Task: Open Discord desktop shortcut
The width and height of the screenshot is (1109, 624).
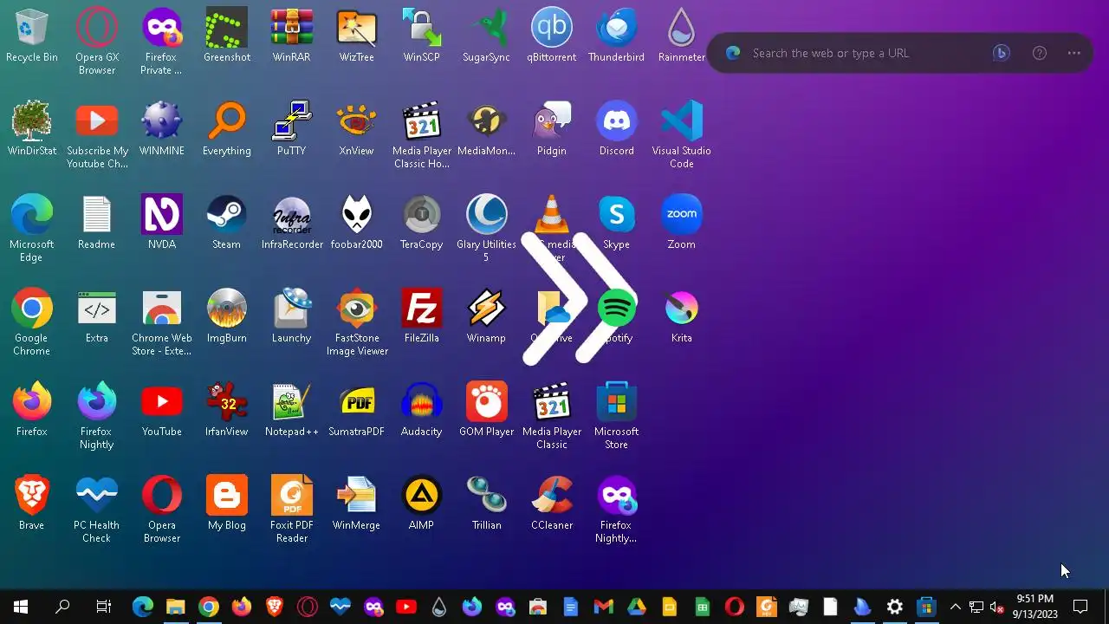Action: (x=616, y=130)
